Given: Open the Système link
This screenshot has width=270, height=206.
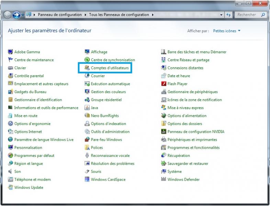Looking at the screenshot, I should pyautogui.click(x=175, y=172).
